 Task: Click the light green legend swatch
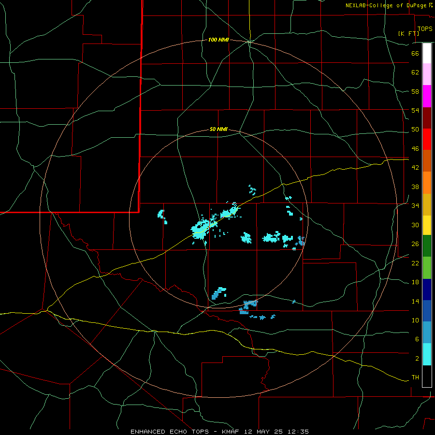coord(427,268)
